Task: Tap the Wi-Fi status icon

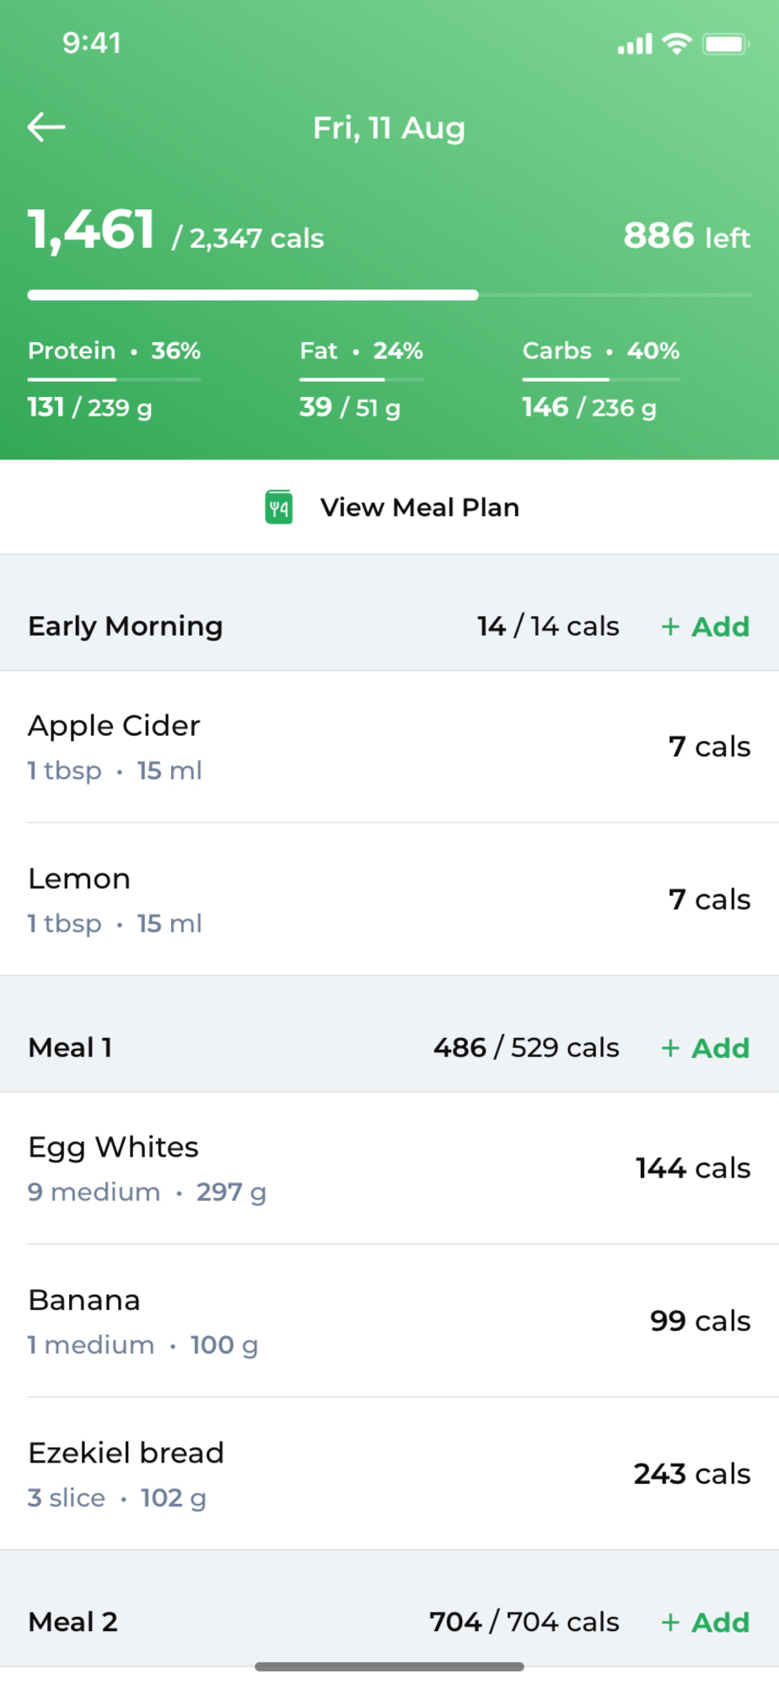Action: click(x=676, y=44)
